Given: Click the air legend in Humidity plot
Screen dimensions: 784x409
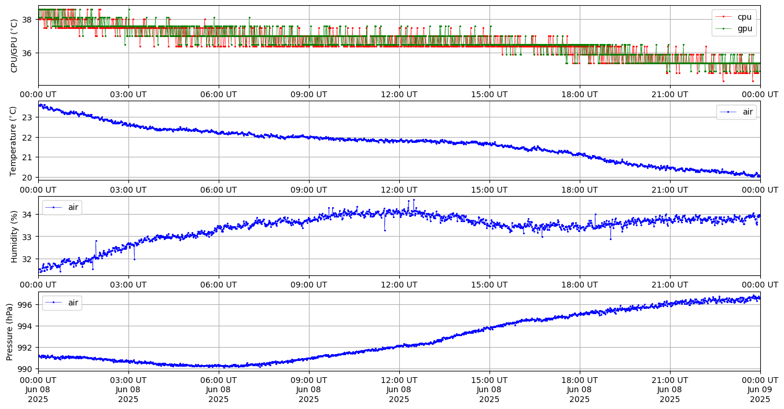Looking at the screenshot, I should tap(62, 207).
